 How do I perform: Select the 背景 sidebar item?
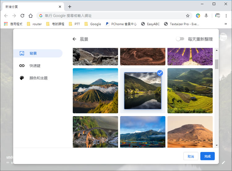pos(38,53)
